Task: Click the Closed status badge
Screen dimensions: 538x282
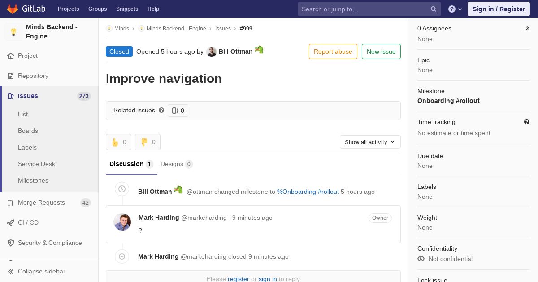Action: 119,51
